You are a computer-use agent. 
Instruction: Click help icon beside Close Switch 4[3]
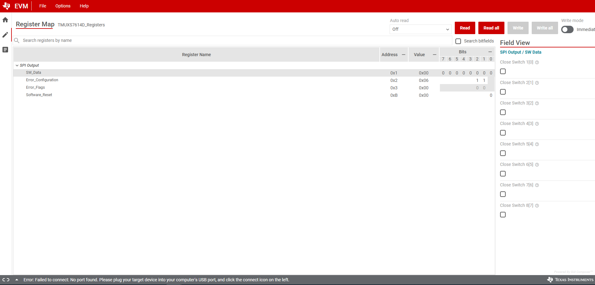point(537,124)
